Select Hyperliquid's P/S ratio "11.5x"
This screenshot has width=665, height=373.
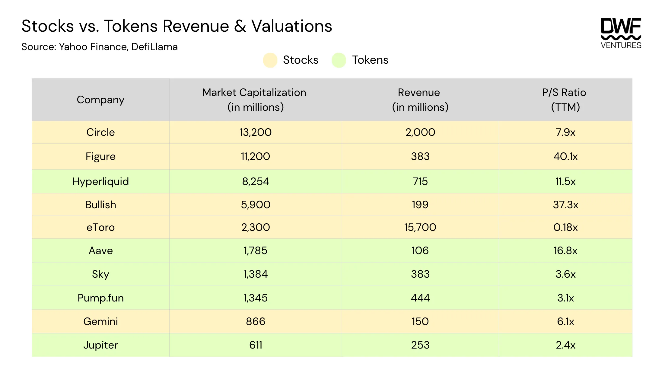565,181
